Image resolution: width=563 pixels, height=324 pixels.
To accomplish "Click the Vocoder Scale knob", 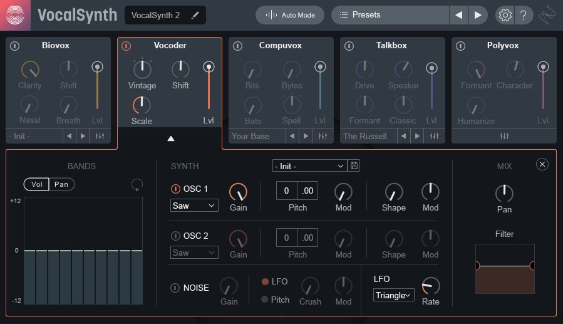I will [142, 105].
